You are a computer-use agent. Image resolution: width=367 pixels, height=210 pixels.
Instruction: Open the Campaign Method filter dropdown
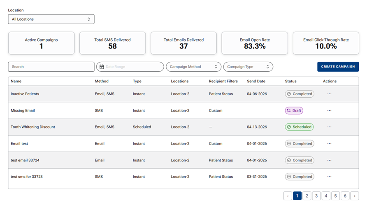tap(193, 67)
